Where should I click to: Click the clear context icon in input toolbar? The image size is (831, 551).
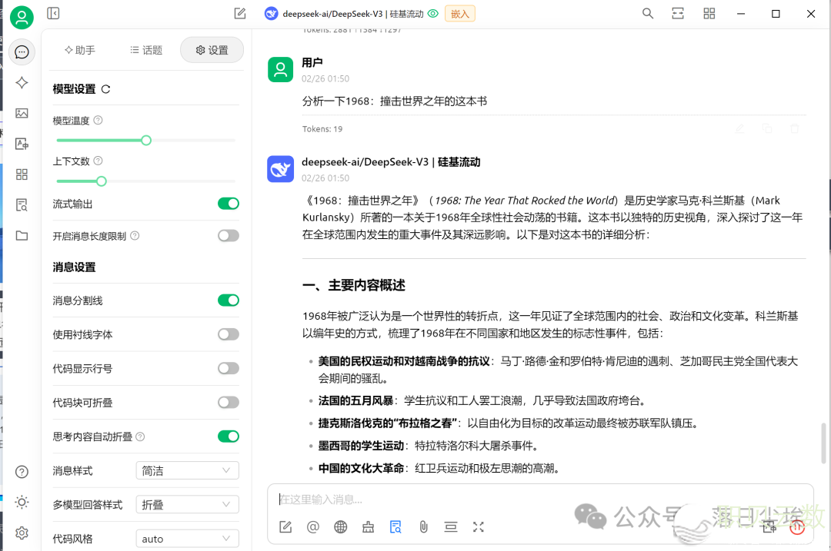(x=451, y=526)
